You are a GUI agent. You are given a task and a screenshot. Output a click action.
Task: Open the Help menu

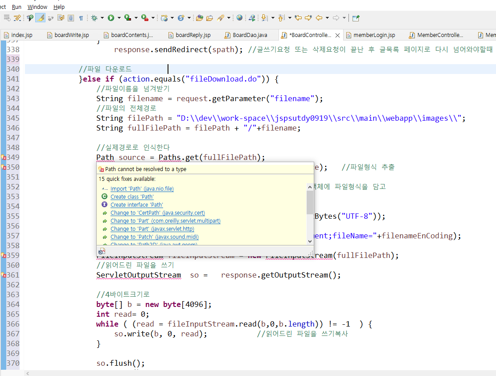pyautogui.click(x=59, y=7)
